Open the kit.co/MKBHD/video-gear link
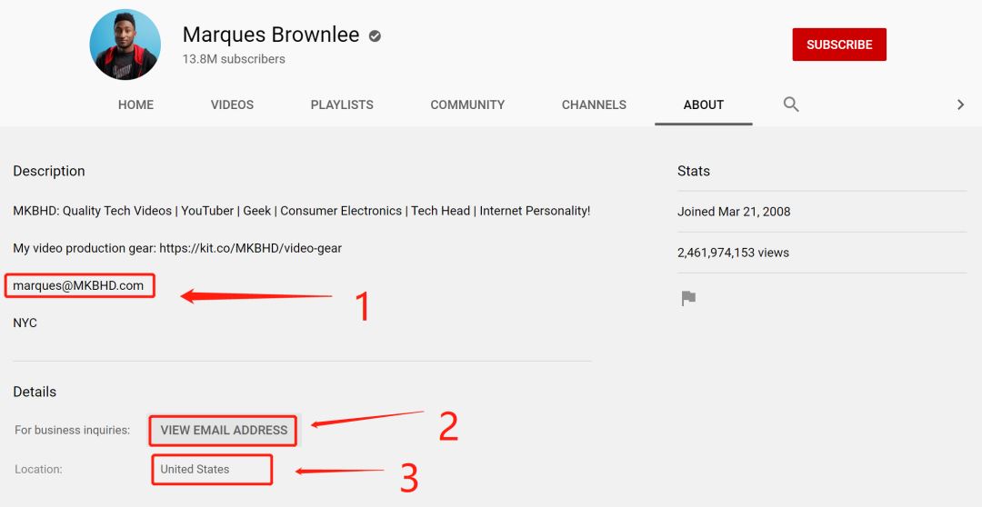This screenshot has width=982, height=507. [251, 248]
